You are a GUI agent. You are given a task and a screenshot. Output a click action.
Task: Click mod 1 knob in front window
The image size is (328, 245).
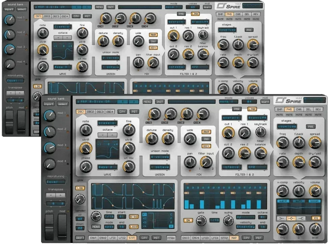point(50,116)
